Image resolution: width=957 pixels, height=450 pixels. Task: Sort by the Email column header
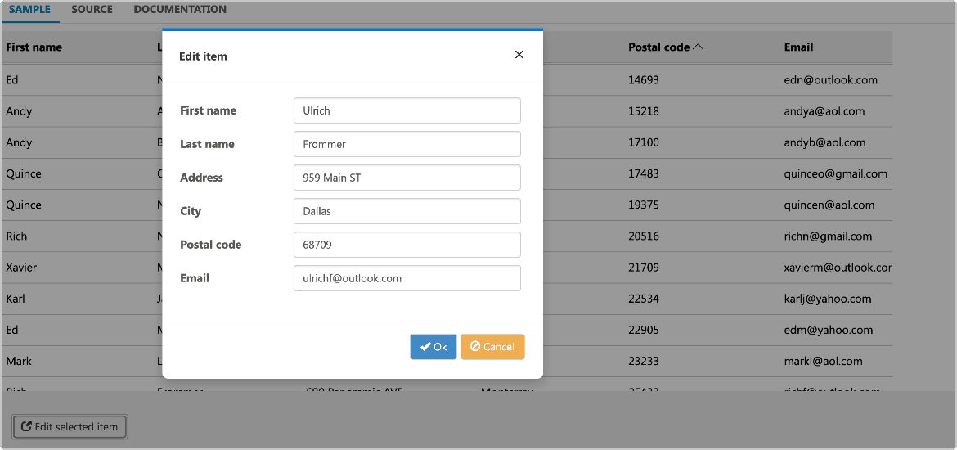798,47
